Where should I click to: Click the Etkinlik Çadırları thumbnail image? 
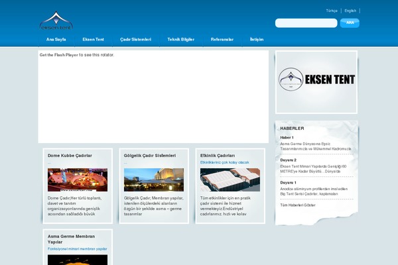click(230, 180)
